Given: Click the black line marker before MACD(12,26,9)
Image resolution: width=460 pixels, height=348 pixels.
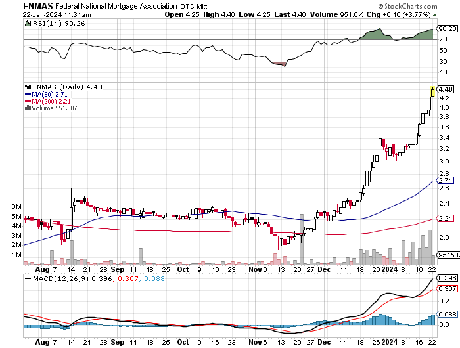Looking at the screenshot, I should 28,278.
